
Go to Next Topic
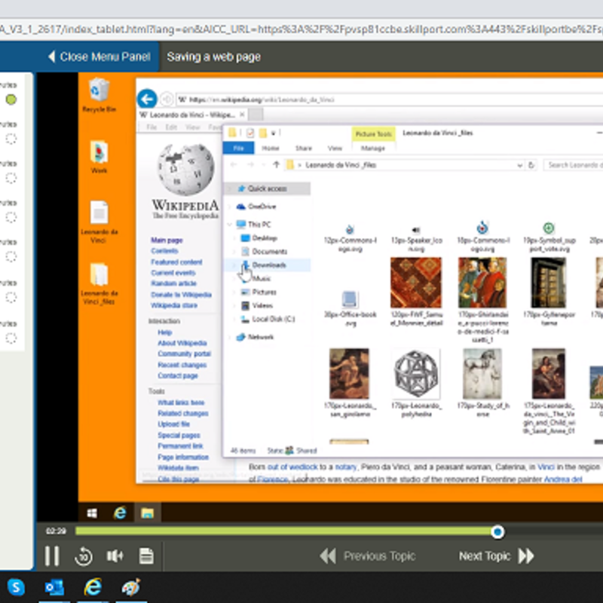click(497, 556)
